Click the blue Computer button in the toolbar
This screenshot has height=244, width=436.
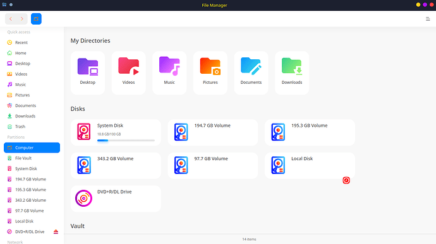(36, 19)
